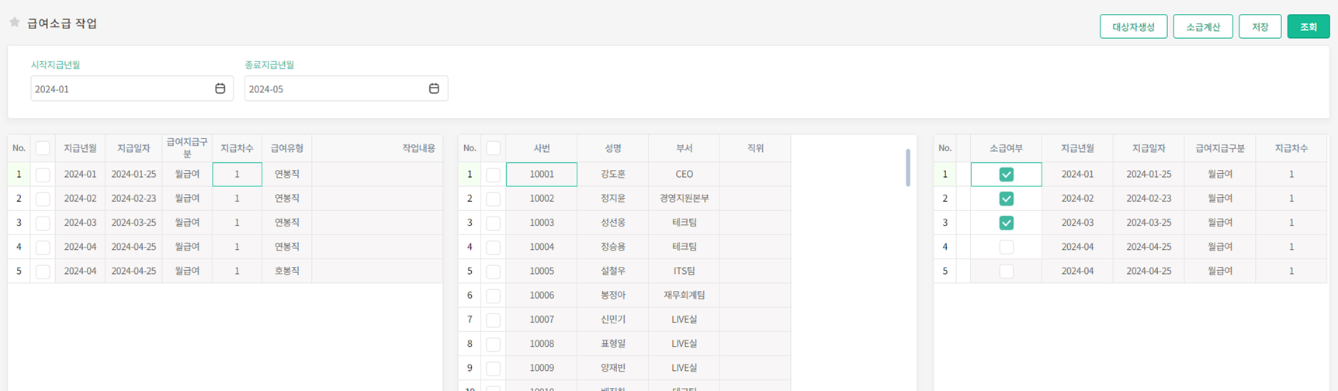Select employee cell 10006 봉정아
Screen dimensions: 1338x391
click(x=542, y=296)
